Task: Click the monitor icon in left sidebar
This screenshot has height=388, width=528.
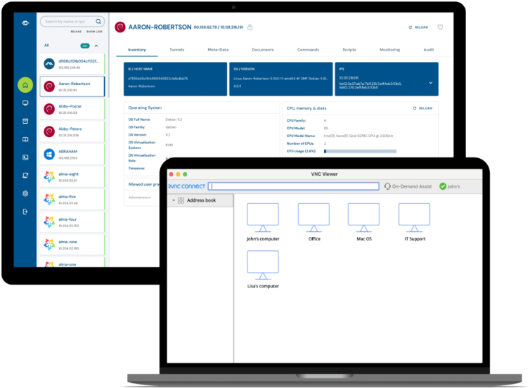Action: pos(25,103)
